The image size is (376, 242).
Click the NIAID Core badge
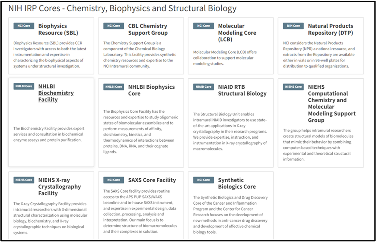coord(203,87)
